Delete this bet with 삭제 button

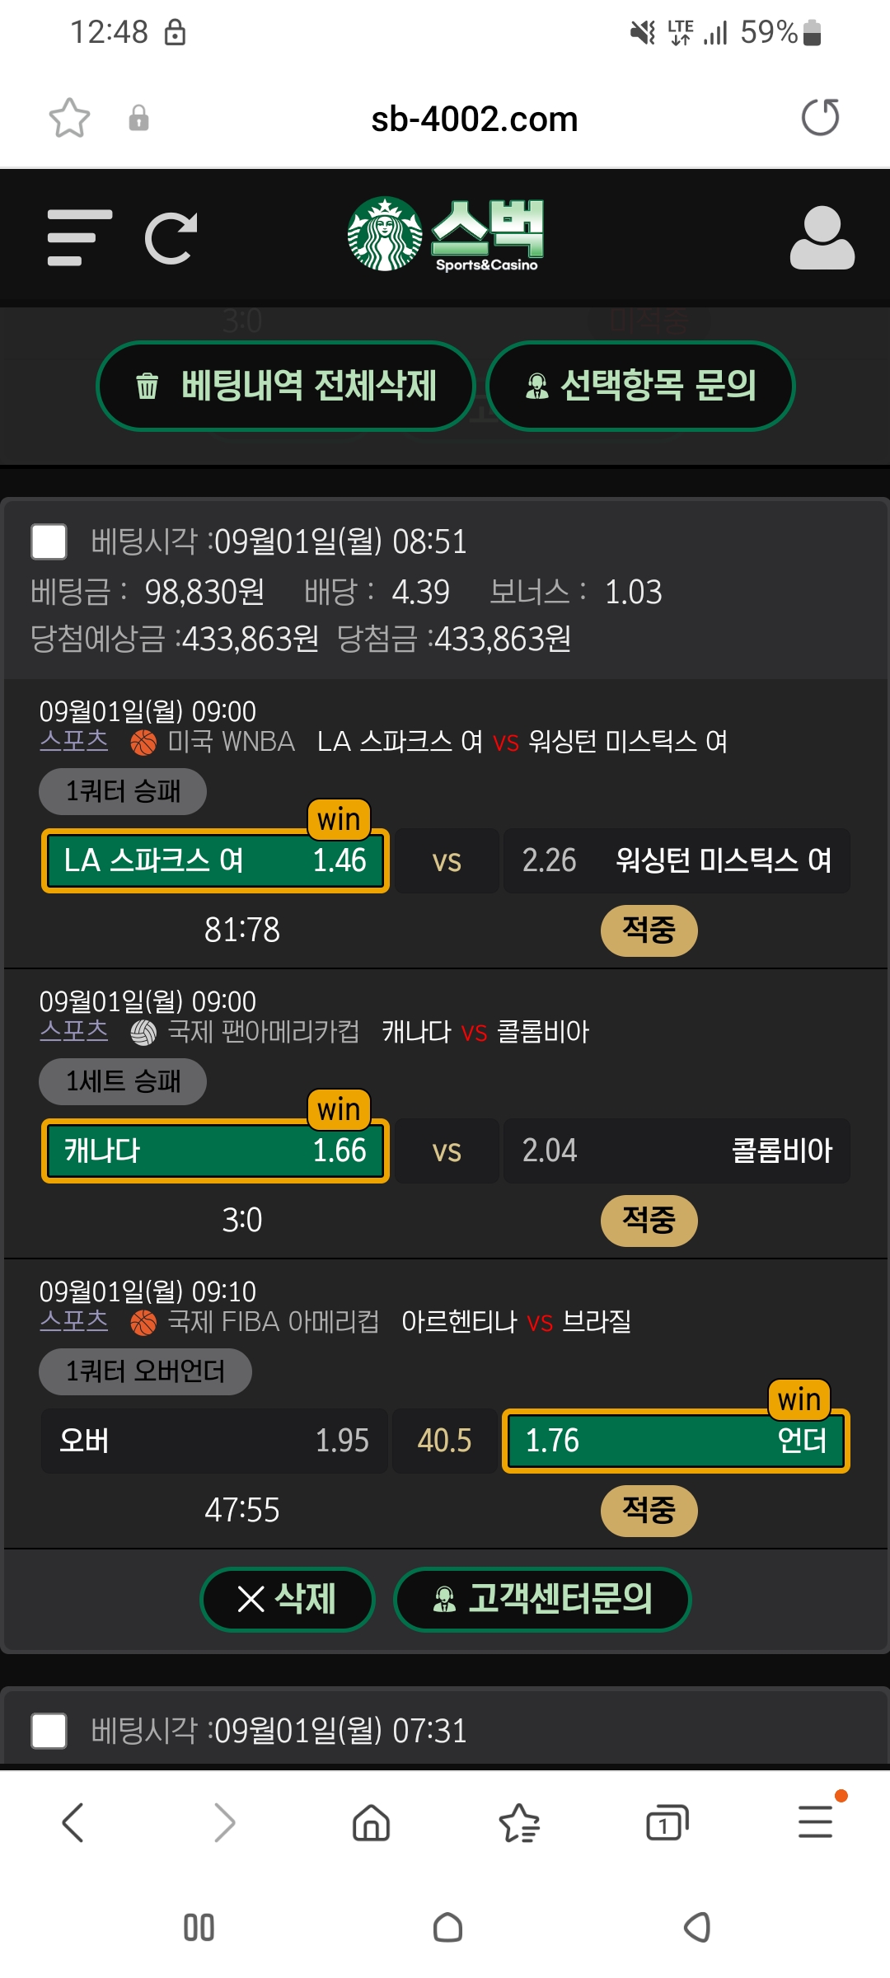[287, 1599]
